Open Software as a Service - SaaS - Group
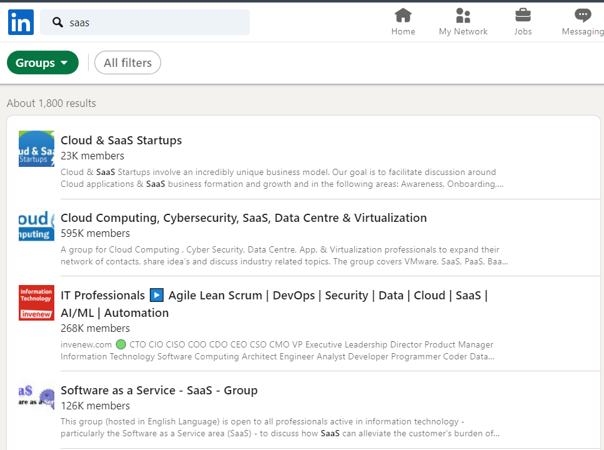The width and height of the screenshot is (604, 450). point(159,390)
